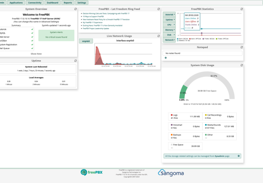Click the Asterisk green status checkmark
The image size is (263, 183).
tap(32, 29)
